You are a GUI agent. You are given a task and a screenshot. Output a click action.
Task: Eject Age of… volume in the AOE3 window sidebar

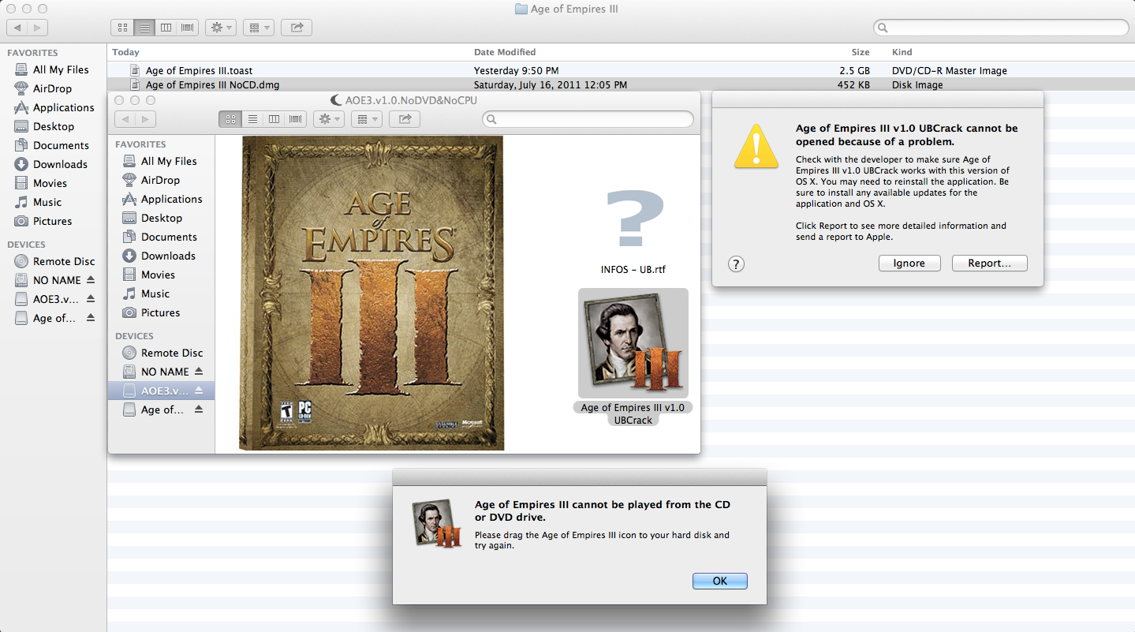(x=199, y=409)
